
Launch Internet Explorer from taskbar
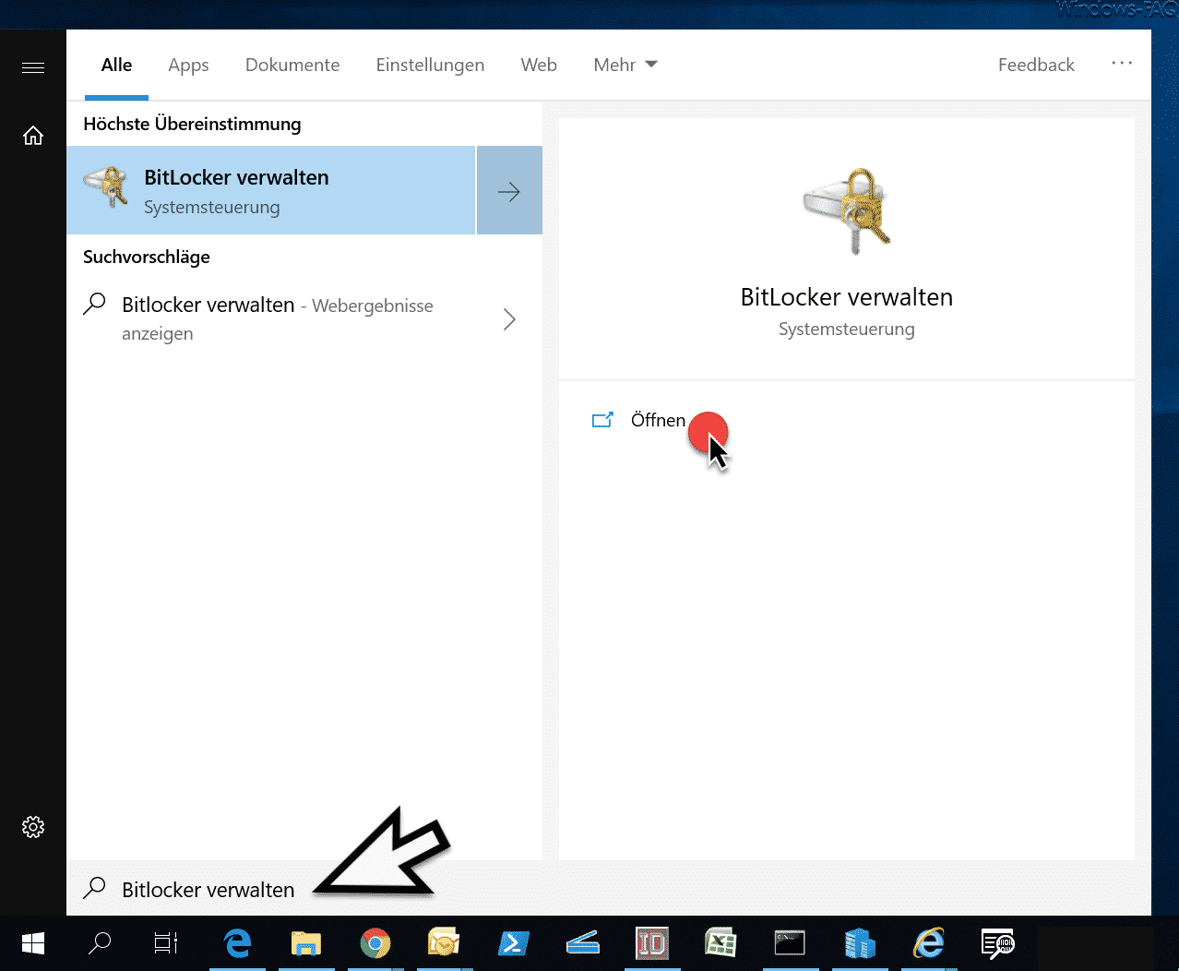point(929,943)
